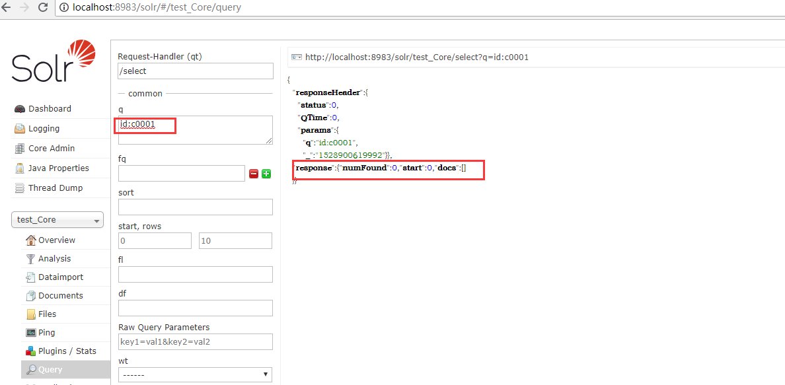This screenshot has width=785, height=385.
Task: Click the Thread Dump icon
Action: [20, 188]
